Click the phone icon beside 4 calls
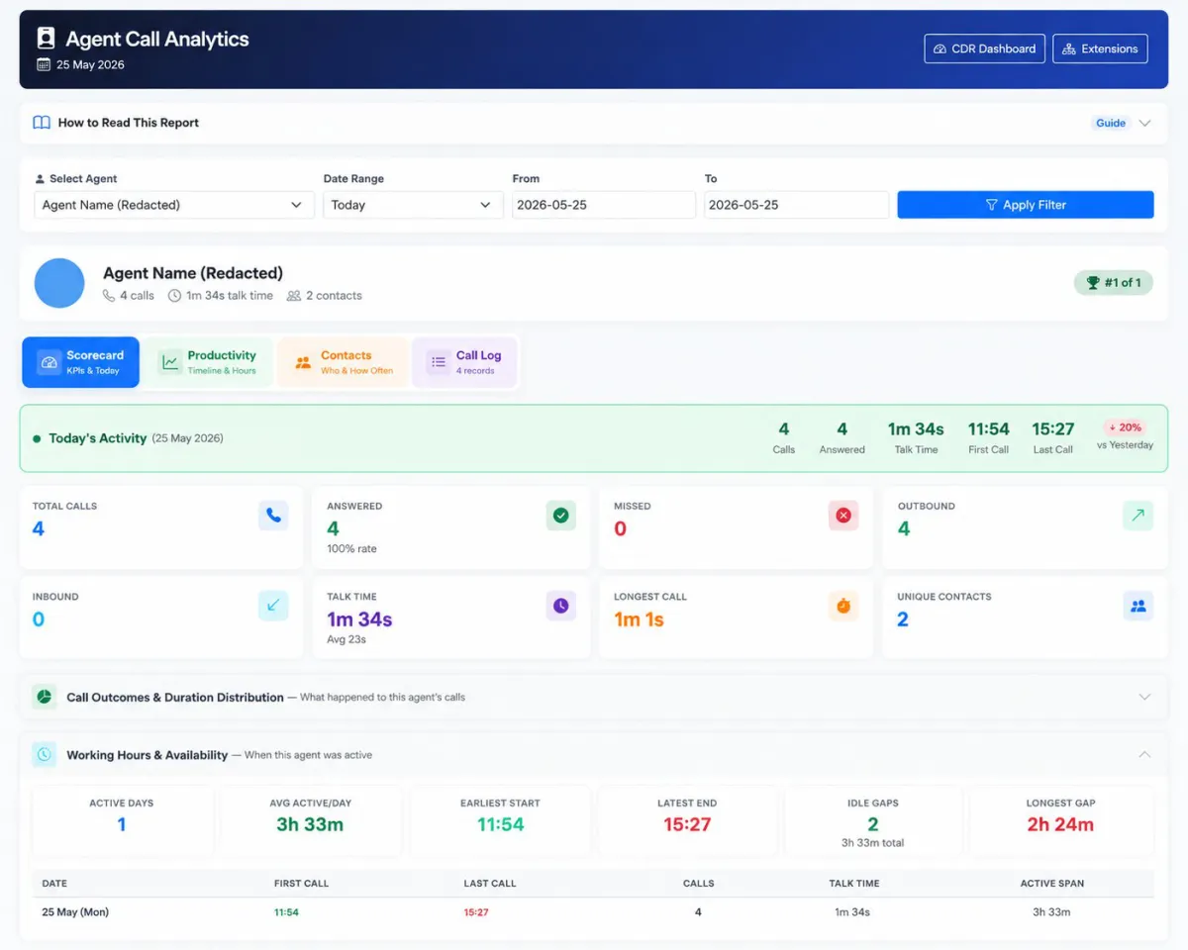This screenshot has height=950, width=1188. (109, 296)
